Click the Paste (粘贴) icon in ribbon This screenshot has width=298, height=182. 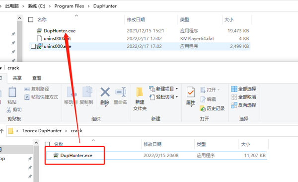pos(12,92)
